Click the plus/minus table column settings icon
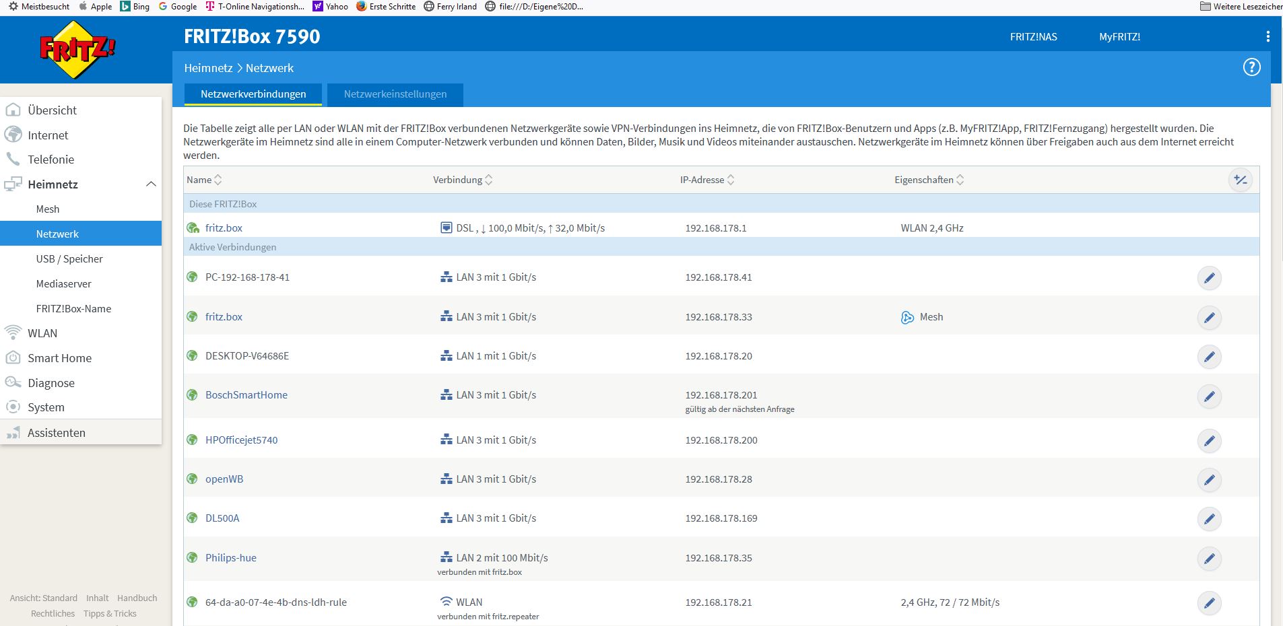The image size is (1283, 626). 1240,180
